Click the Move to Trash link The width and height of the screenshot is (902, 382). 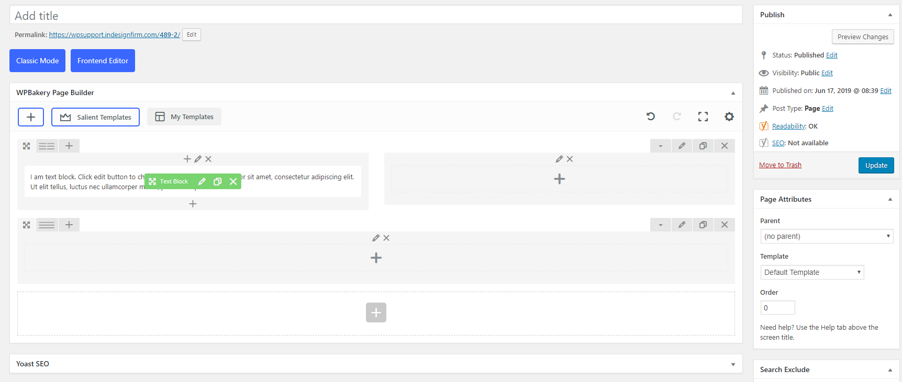coord(780,165)
